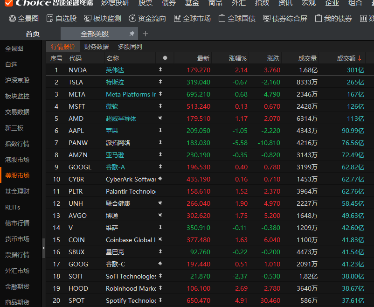The height and width of the screenshot is (307, 374).
Task: Open 自选股 in the toolbar
Action: tap(61, 18)
